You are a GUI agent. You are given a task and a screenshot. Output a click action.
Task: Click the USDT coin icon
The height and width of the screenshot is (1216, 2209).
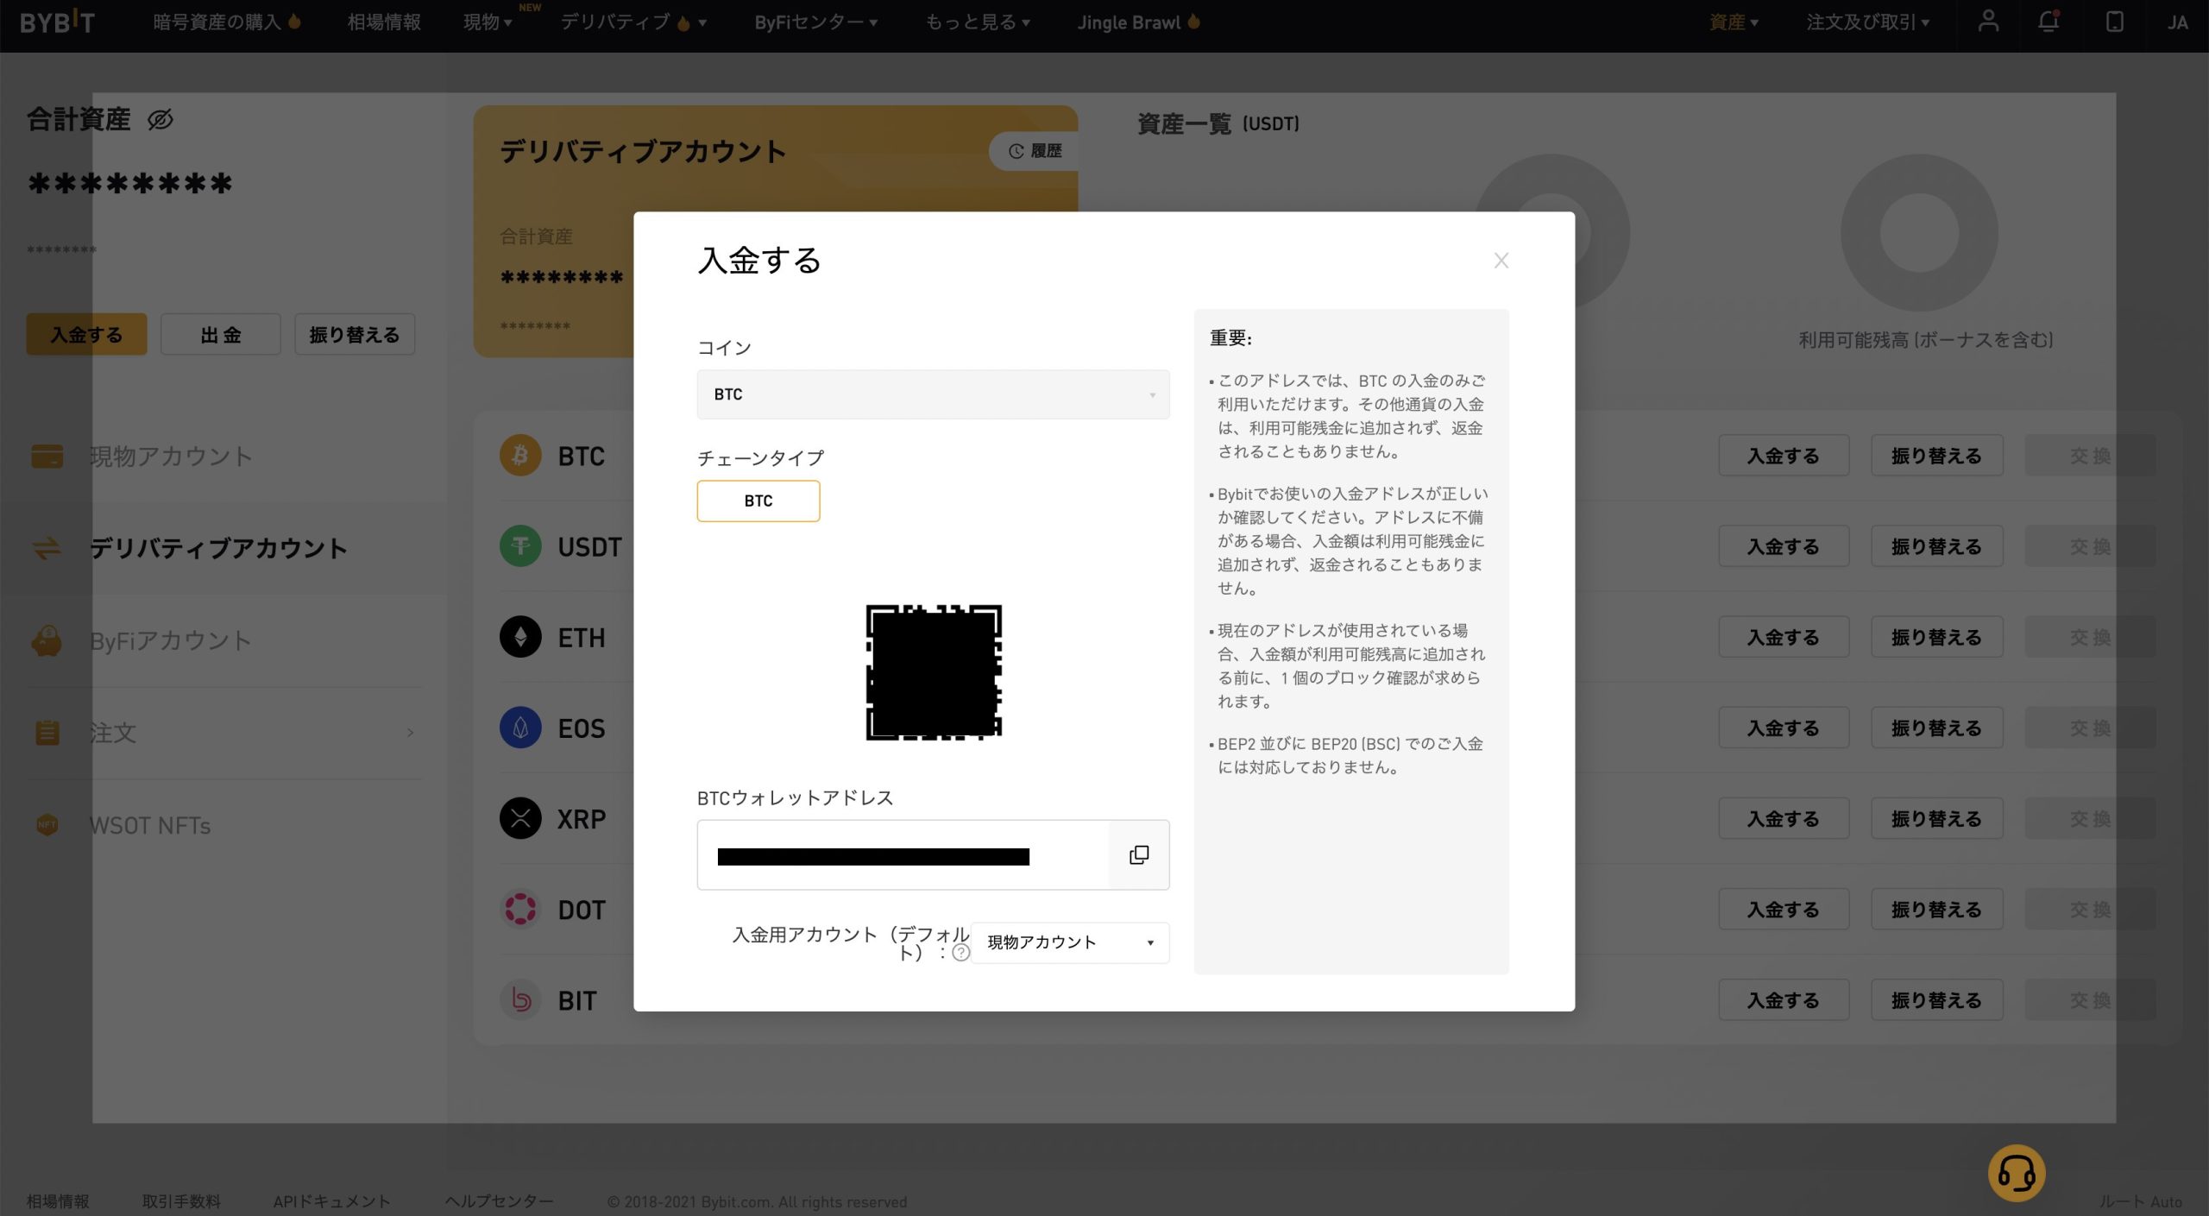pos(519,546)
